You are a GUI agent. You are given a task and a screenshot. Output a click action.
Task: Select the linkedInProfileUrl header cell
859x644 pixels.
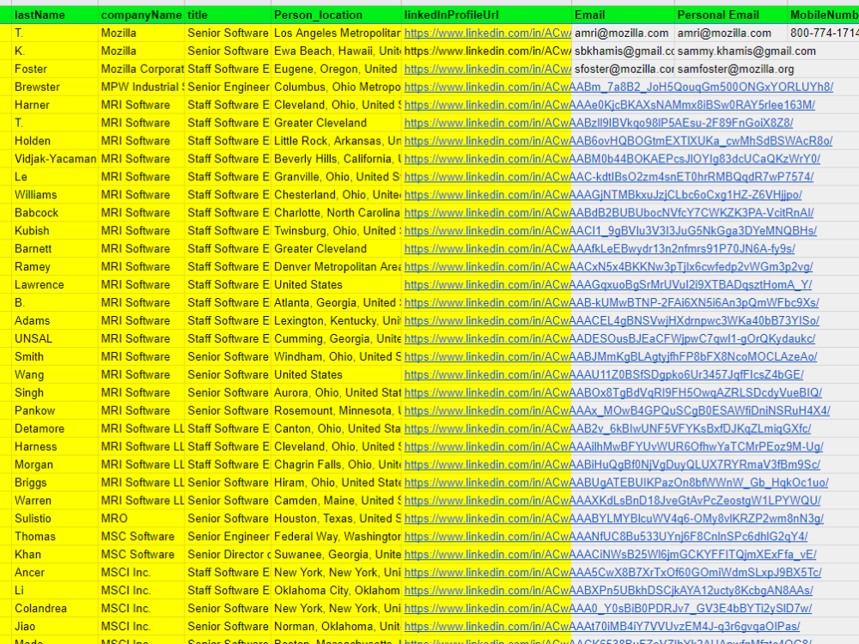click(486, 15)
